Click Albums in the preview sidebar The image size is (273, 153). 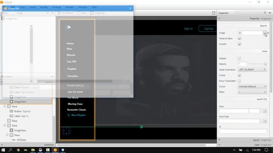pos(71,55)
